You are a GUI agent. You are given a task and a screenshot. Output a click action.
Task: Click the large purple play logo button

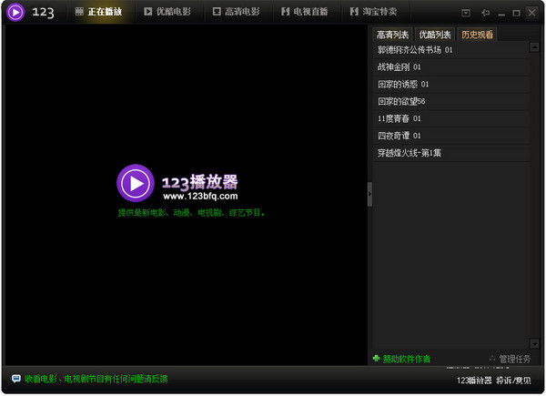click(136, 183)
